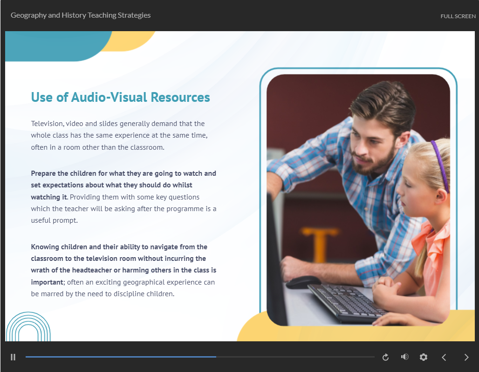Replay the current slide
This screenshot has width=479, height=372.
click(385, 357)
